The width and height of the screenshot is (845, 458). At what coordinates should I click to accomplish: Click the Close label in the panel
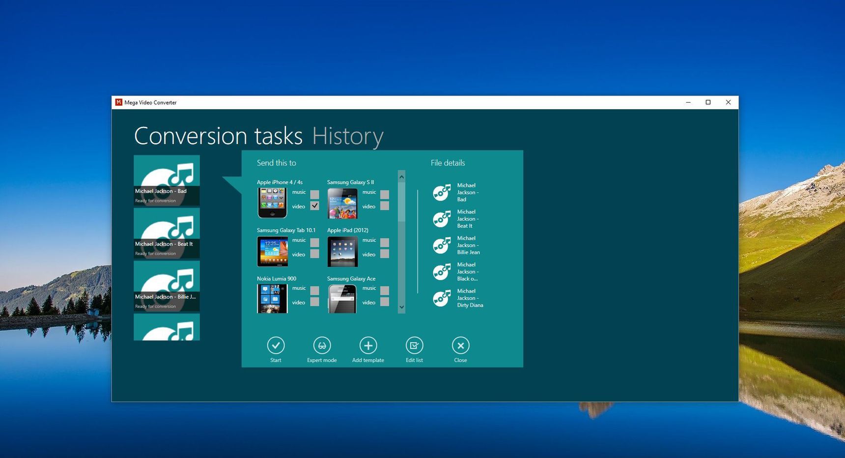[460, 360]
